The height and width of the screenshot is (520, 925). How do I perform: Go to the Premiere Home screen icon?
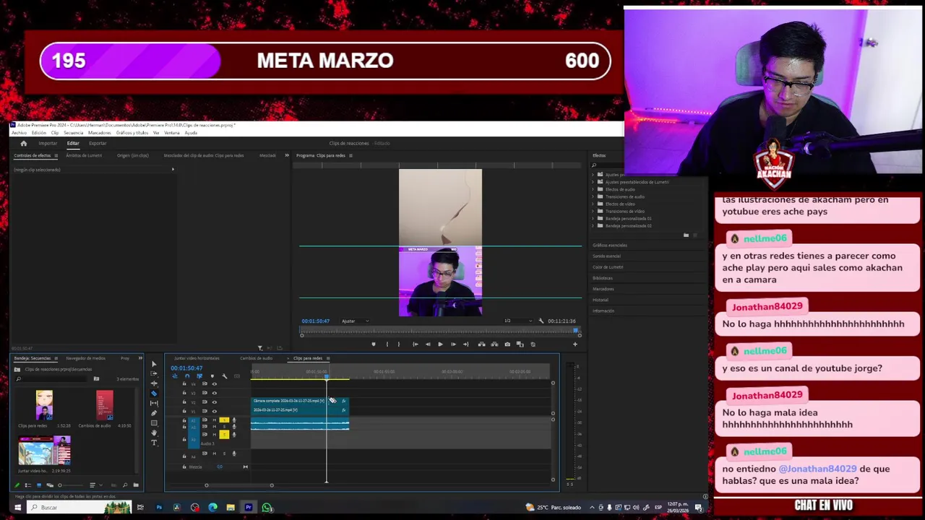coord(23,143)
